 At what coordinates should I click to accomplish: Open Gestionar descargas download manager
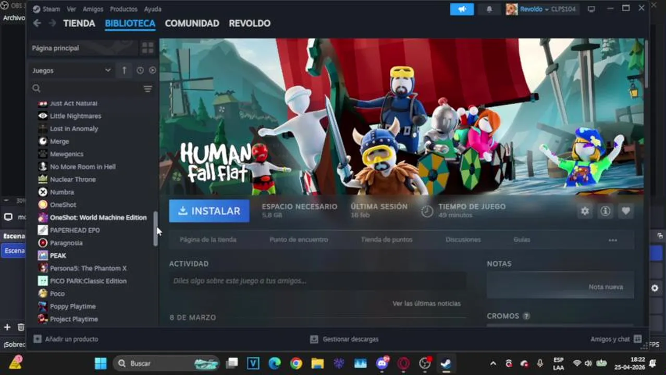[344, 339]
